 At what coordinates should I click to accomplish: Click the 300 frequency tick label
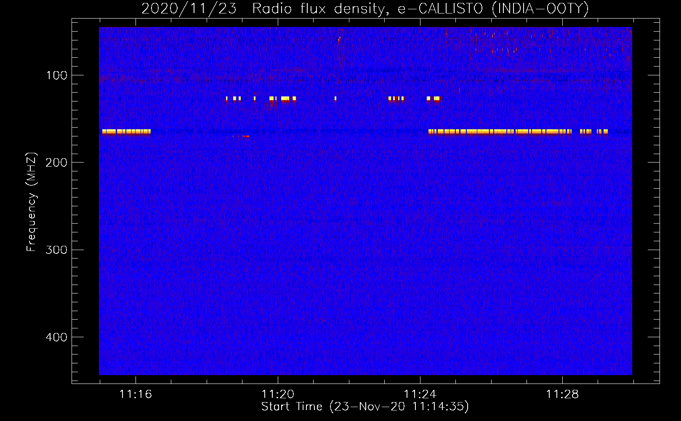[x=57, y=250]
